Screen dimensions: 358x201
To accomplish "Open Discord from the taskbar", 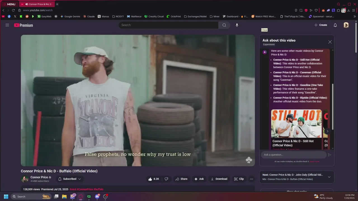I will [97, 197].
